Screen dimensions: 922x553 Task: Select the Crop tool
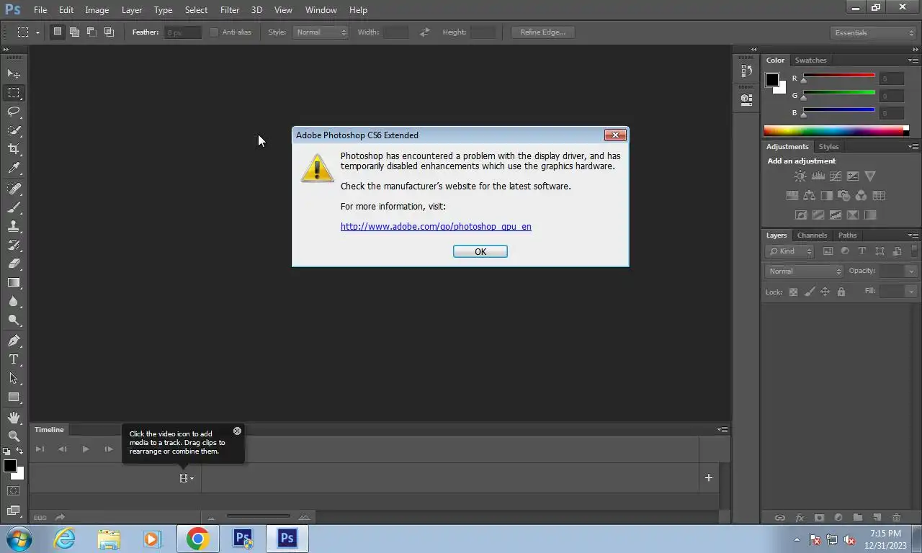tap(14, 149)
